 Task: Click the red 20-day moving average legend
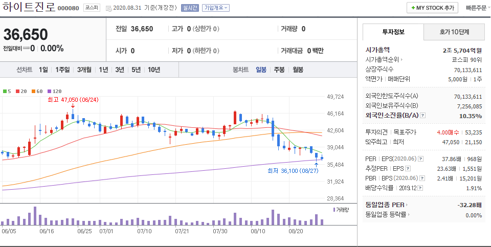click(x=21, y=92)
